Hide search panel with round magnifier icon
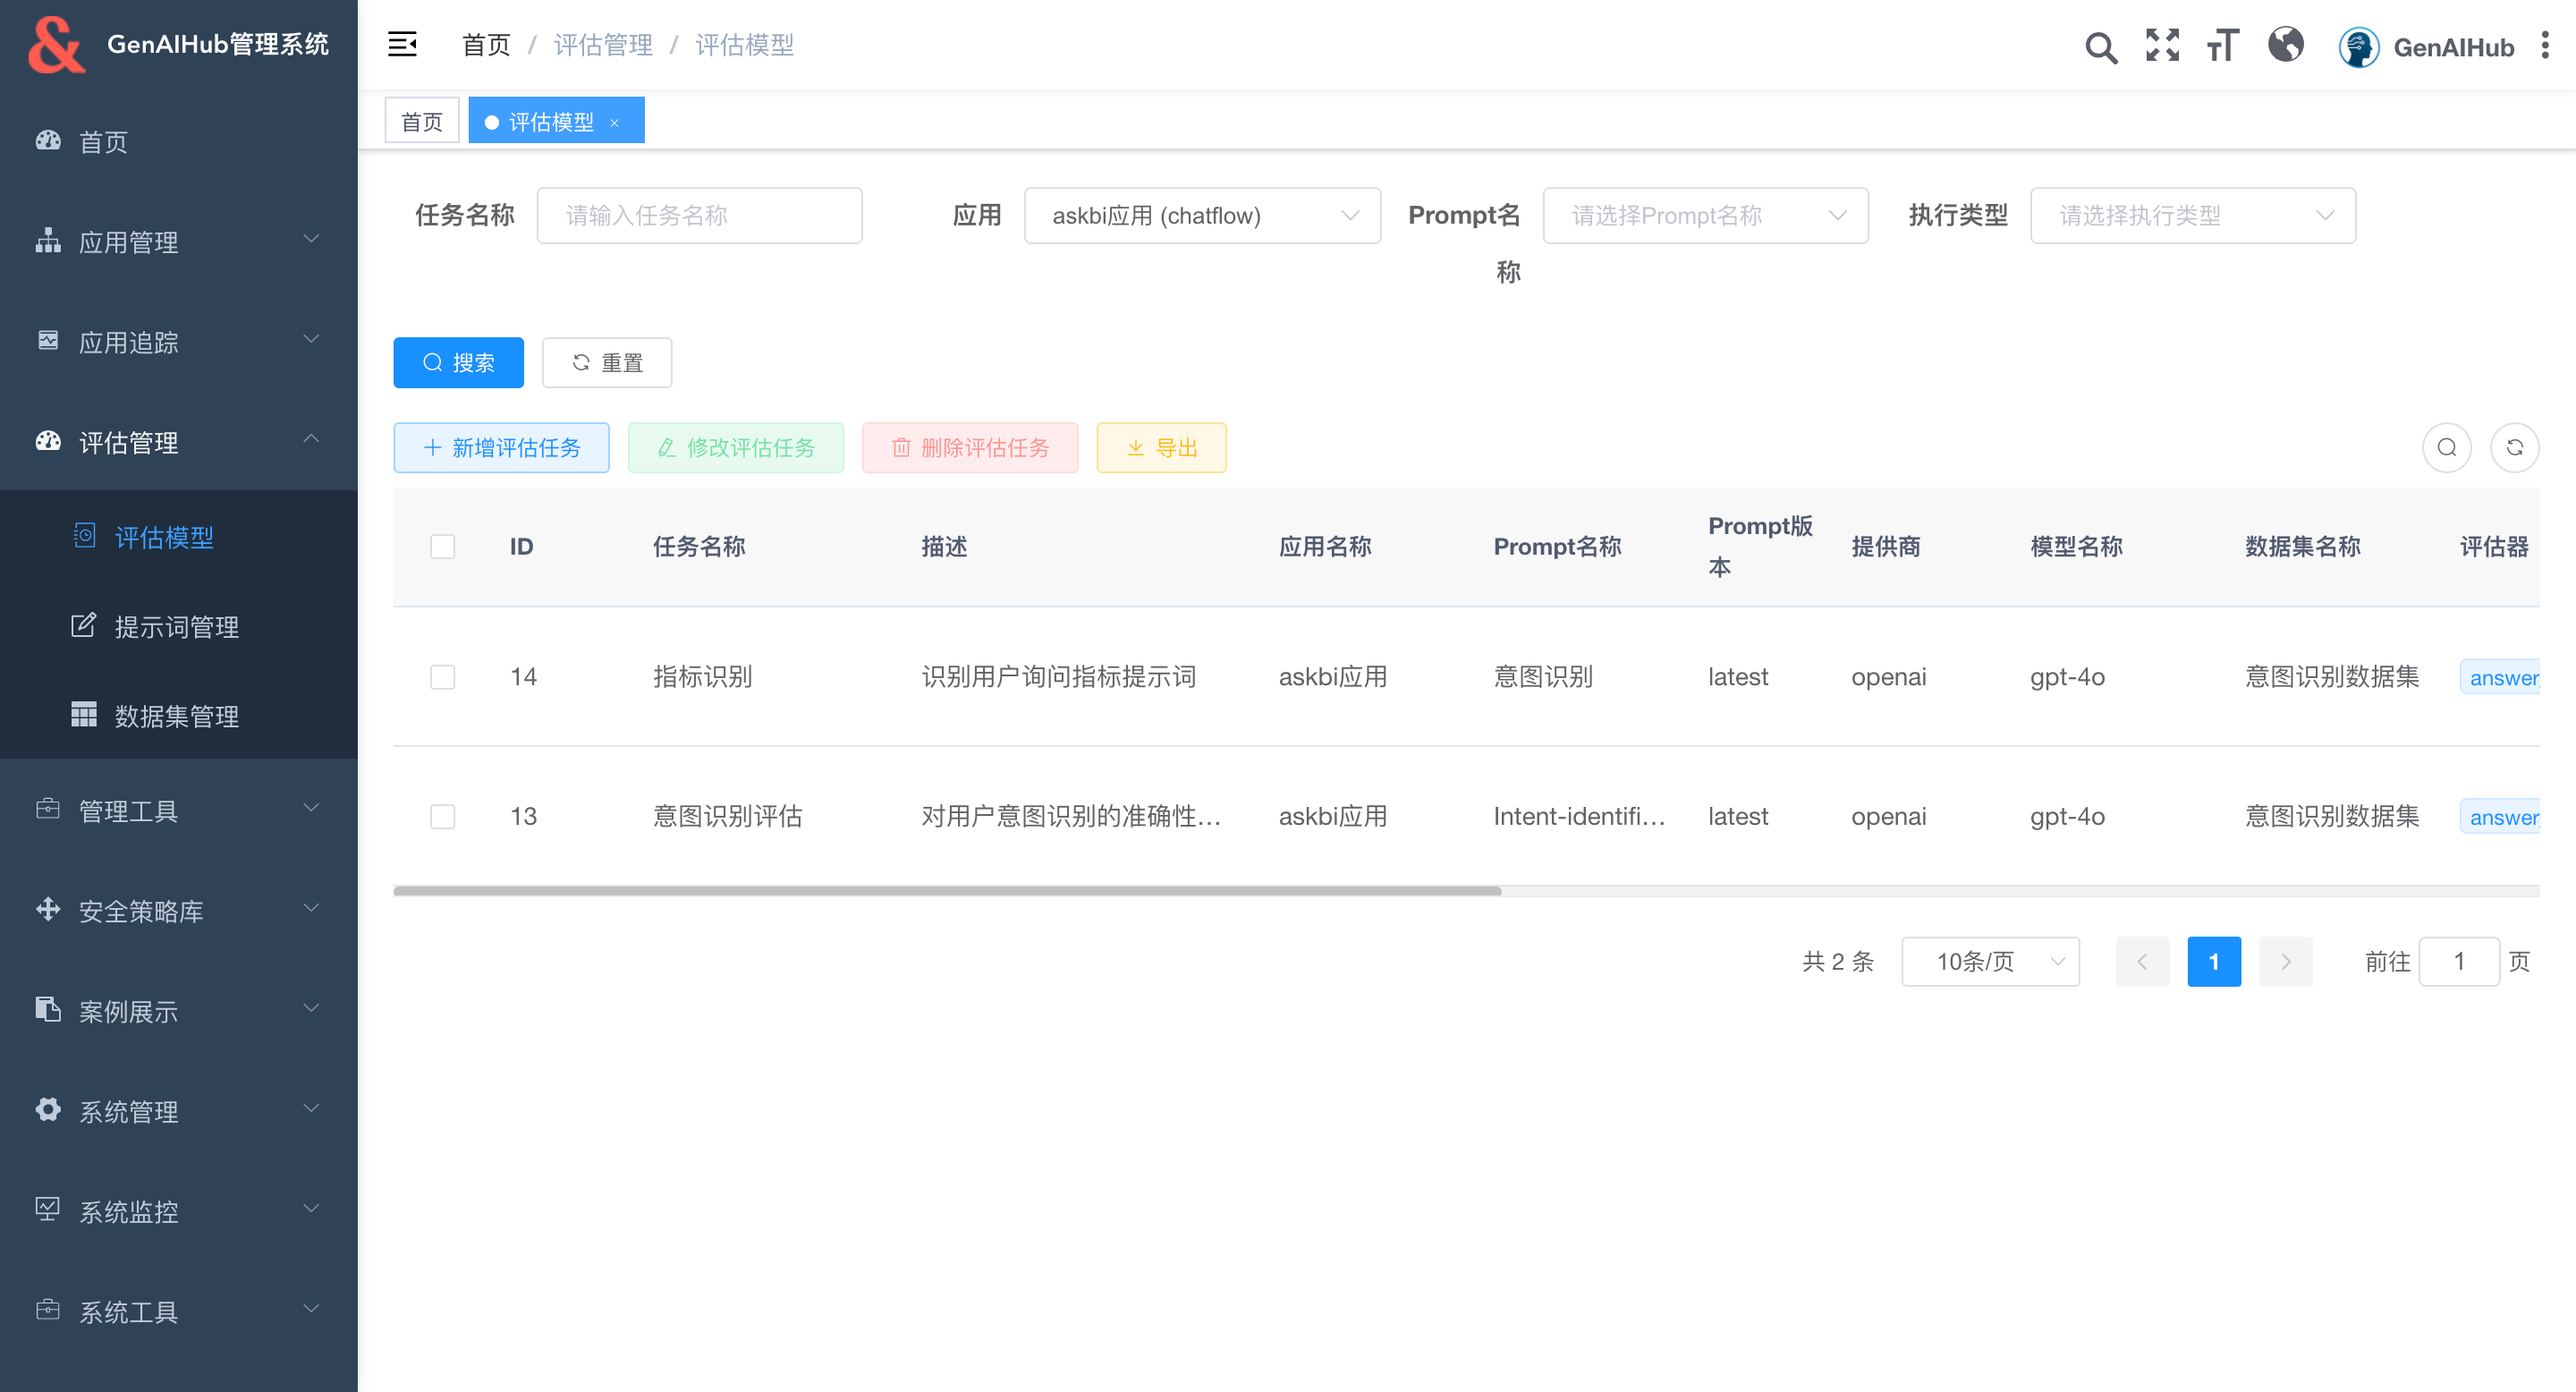Image resolution: width=2576 pixels, height=1392 pixels. [2446, 447]
